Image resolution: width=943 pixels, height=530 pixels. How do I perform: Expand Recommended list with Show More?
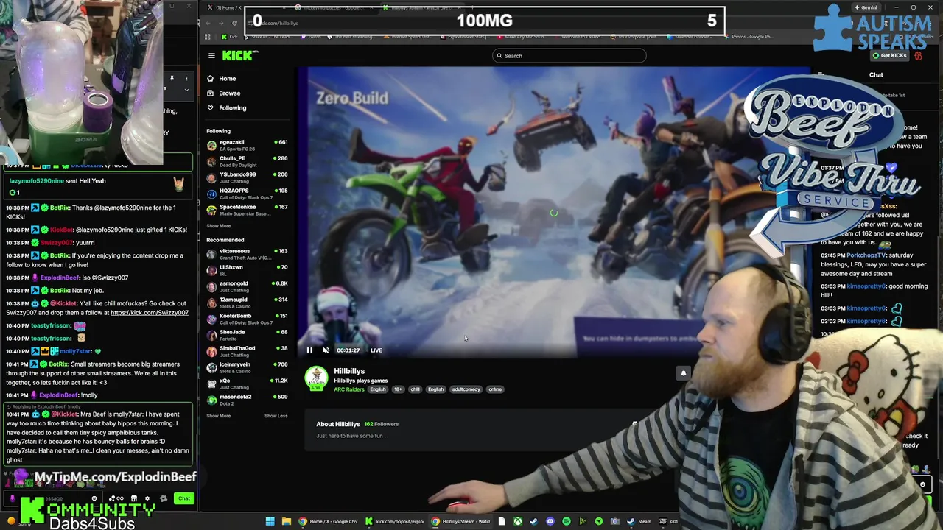218,416
